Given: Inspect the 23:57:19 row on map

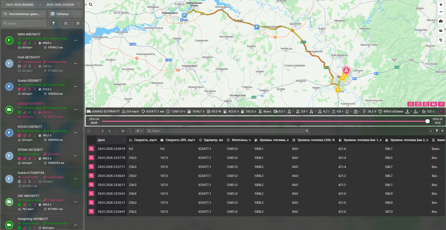Looking at the screenshot, I should 91,158.
